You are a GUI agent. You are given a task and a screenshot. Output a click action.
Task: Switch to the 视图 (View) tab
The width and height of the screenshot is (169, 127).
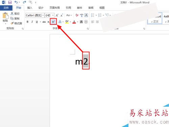pos(102,8)
